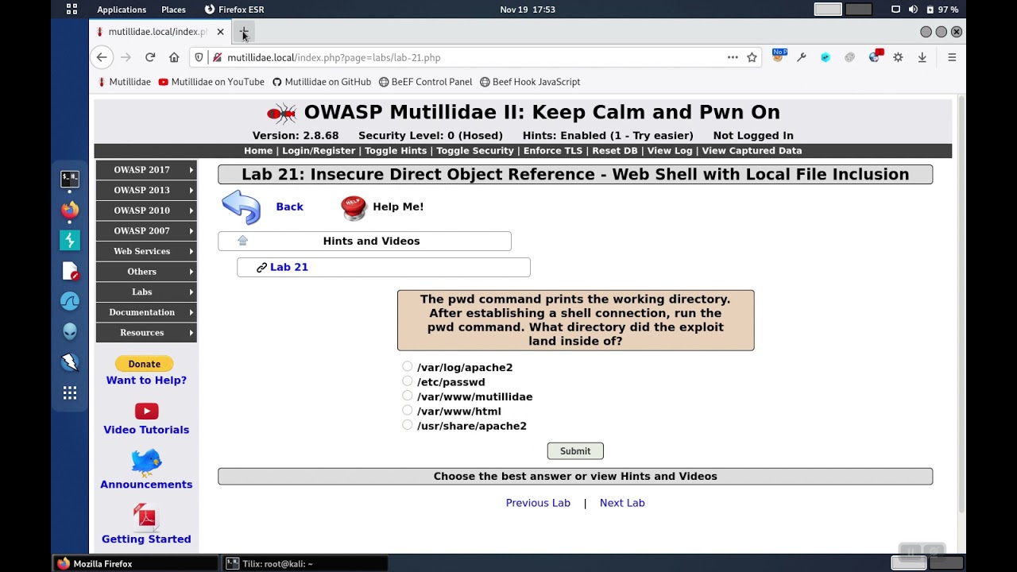Switch to Tilix root@kali taskbar window

[304, 563]
